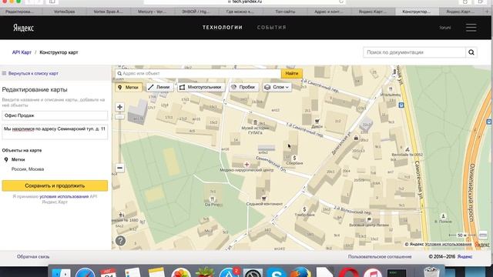Screen dimensions: 493x277
Task: Switch to the Конструктор browser tab
Action: point(417,12)
